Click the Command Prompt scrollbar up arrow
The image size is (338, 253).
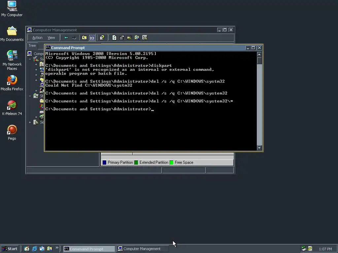(x=259, y=54)
